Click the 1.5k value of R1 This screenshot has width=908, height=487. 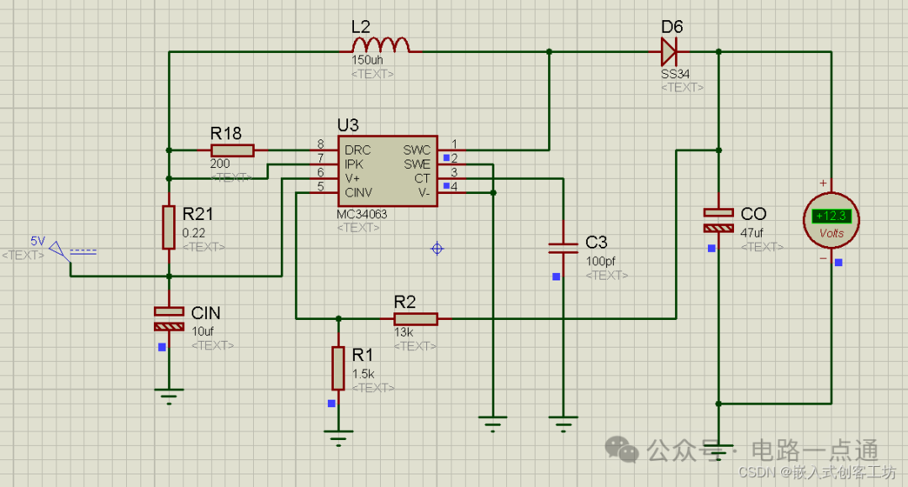point(364,374)
